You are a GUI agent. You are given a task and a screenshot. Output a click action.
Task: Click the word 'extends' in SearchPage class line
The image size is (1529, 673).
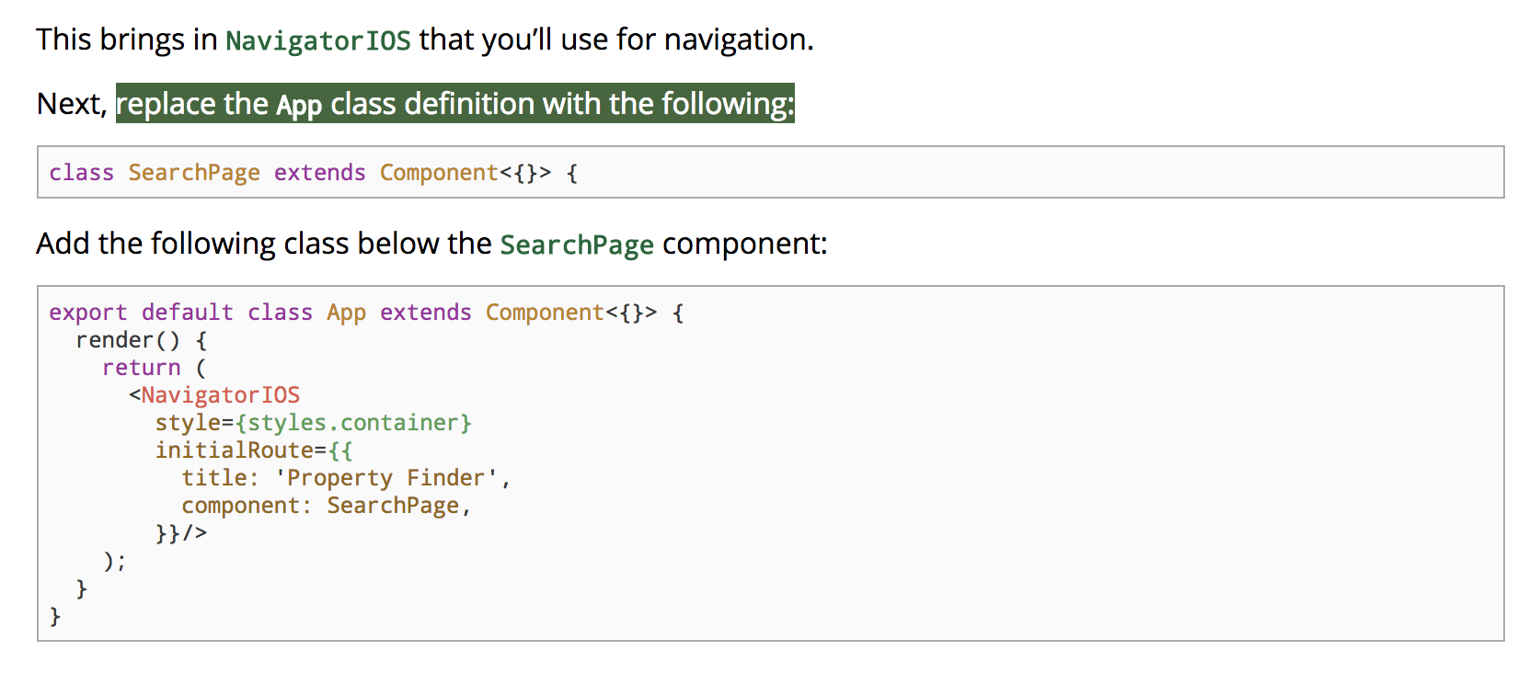point(320,173)
